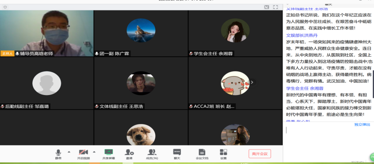Turn on camera with 开启视频

tap(84, 154)
